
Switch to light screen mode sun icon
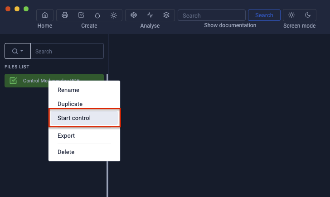[291, 15]
